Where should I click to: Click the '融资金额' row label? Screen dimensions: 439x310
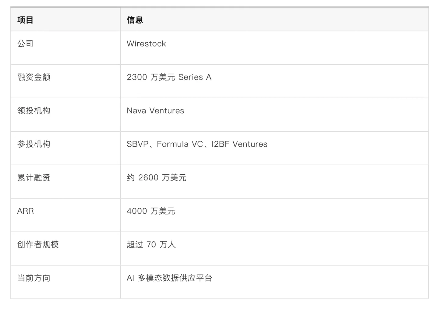tap(34, 77)
